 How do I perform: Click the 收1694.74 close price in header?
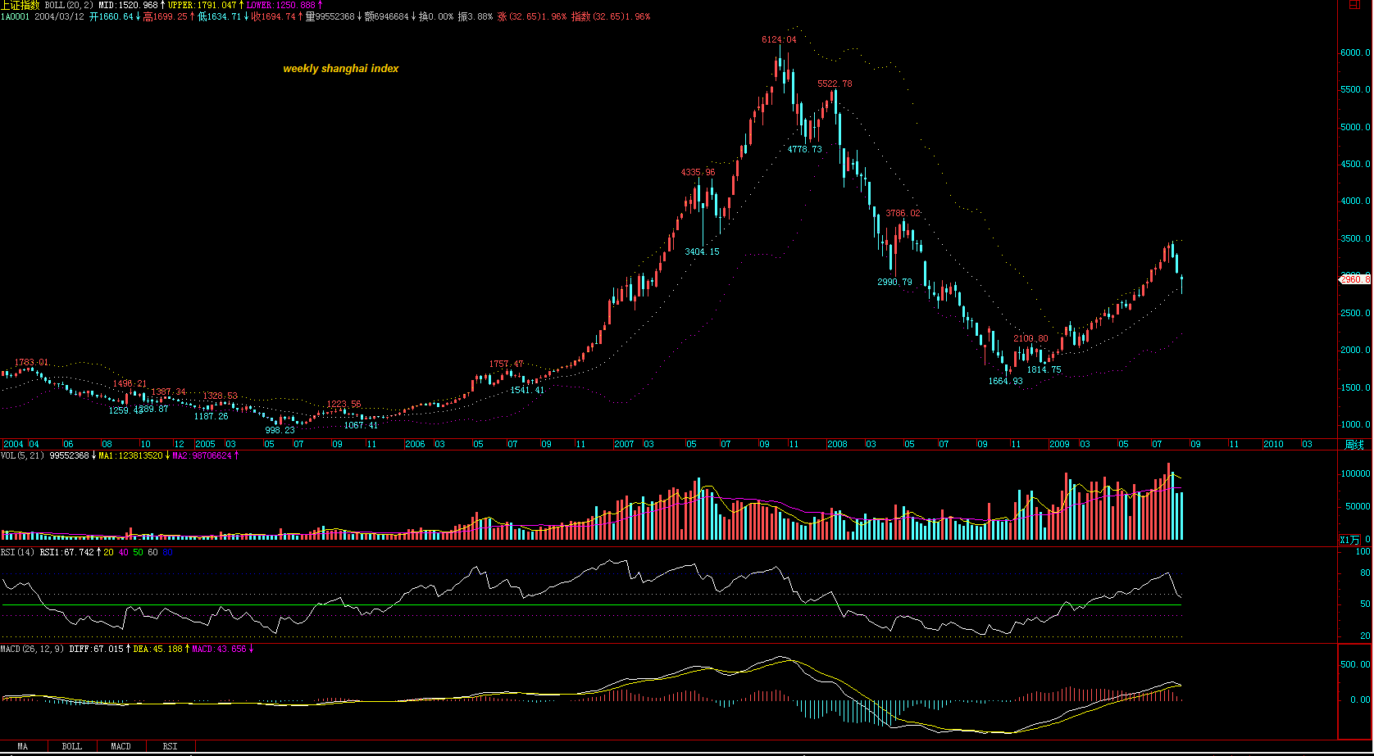pyautogui.click(x=273, y=16)
